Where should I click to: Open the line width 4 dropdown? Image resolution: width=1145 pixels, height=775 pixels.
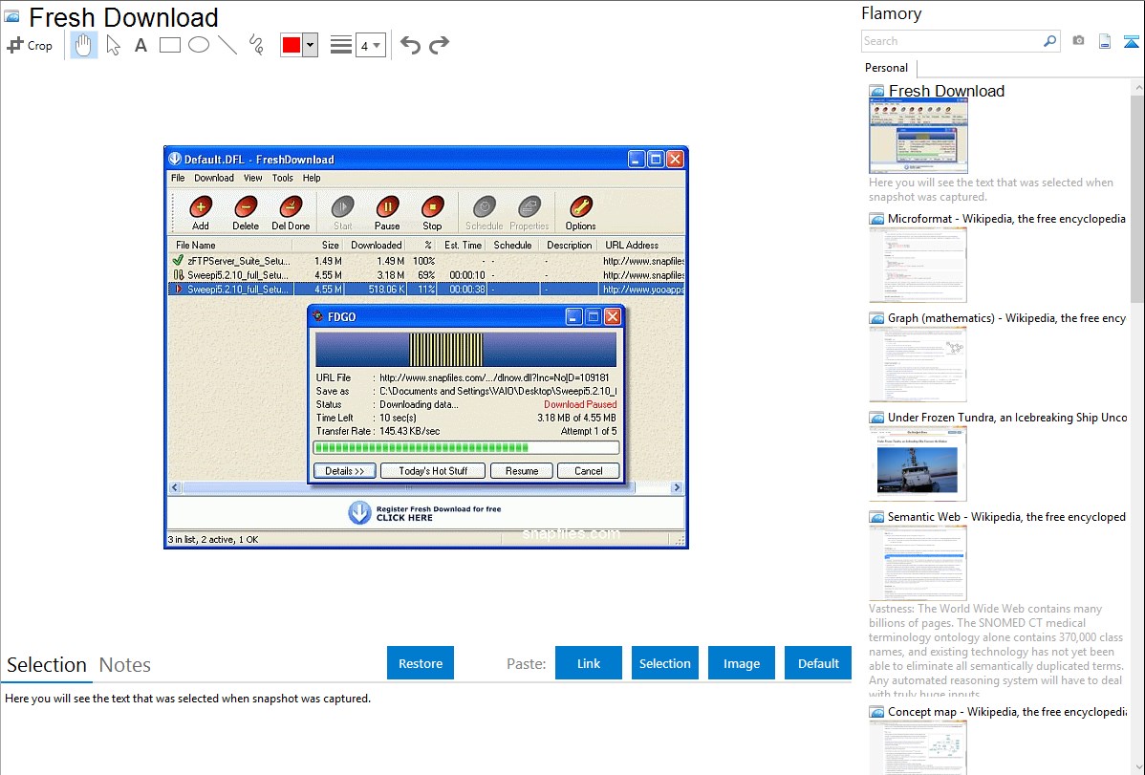pyautogui.click(x=370, y=45)
